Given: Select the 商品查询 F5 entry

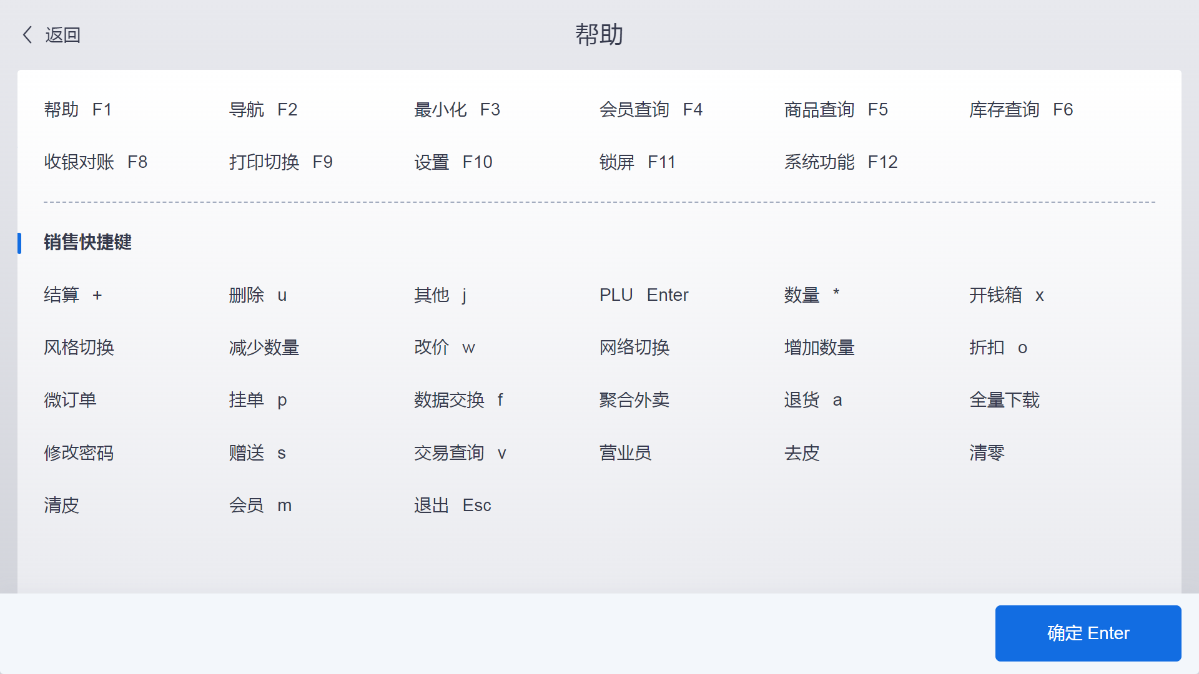Looking at the screenshot, I should tap(836, 110).
